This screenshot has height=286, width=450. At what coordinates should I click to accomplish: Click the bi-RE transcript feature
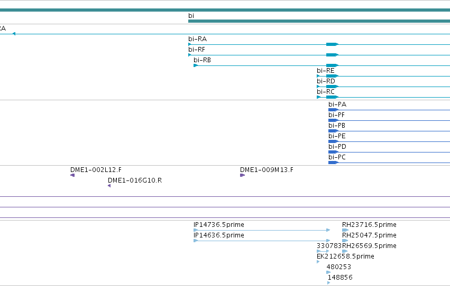(383, 76)
